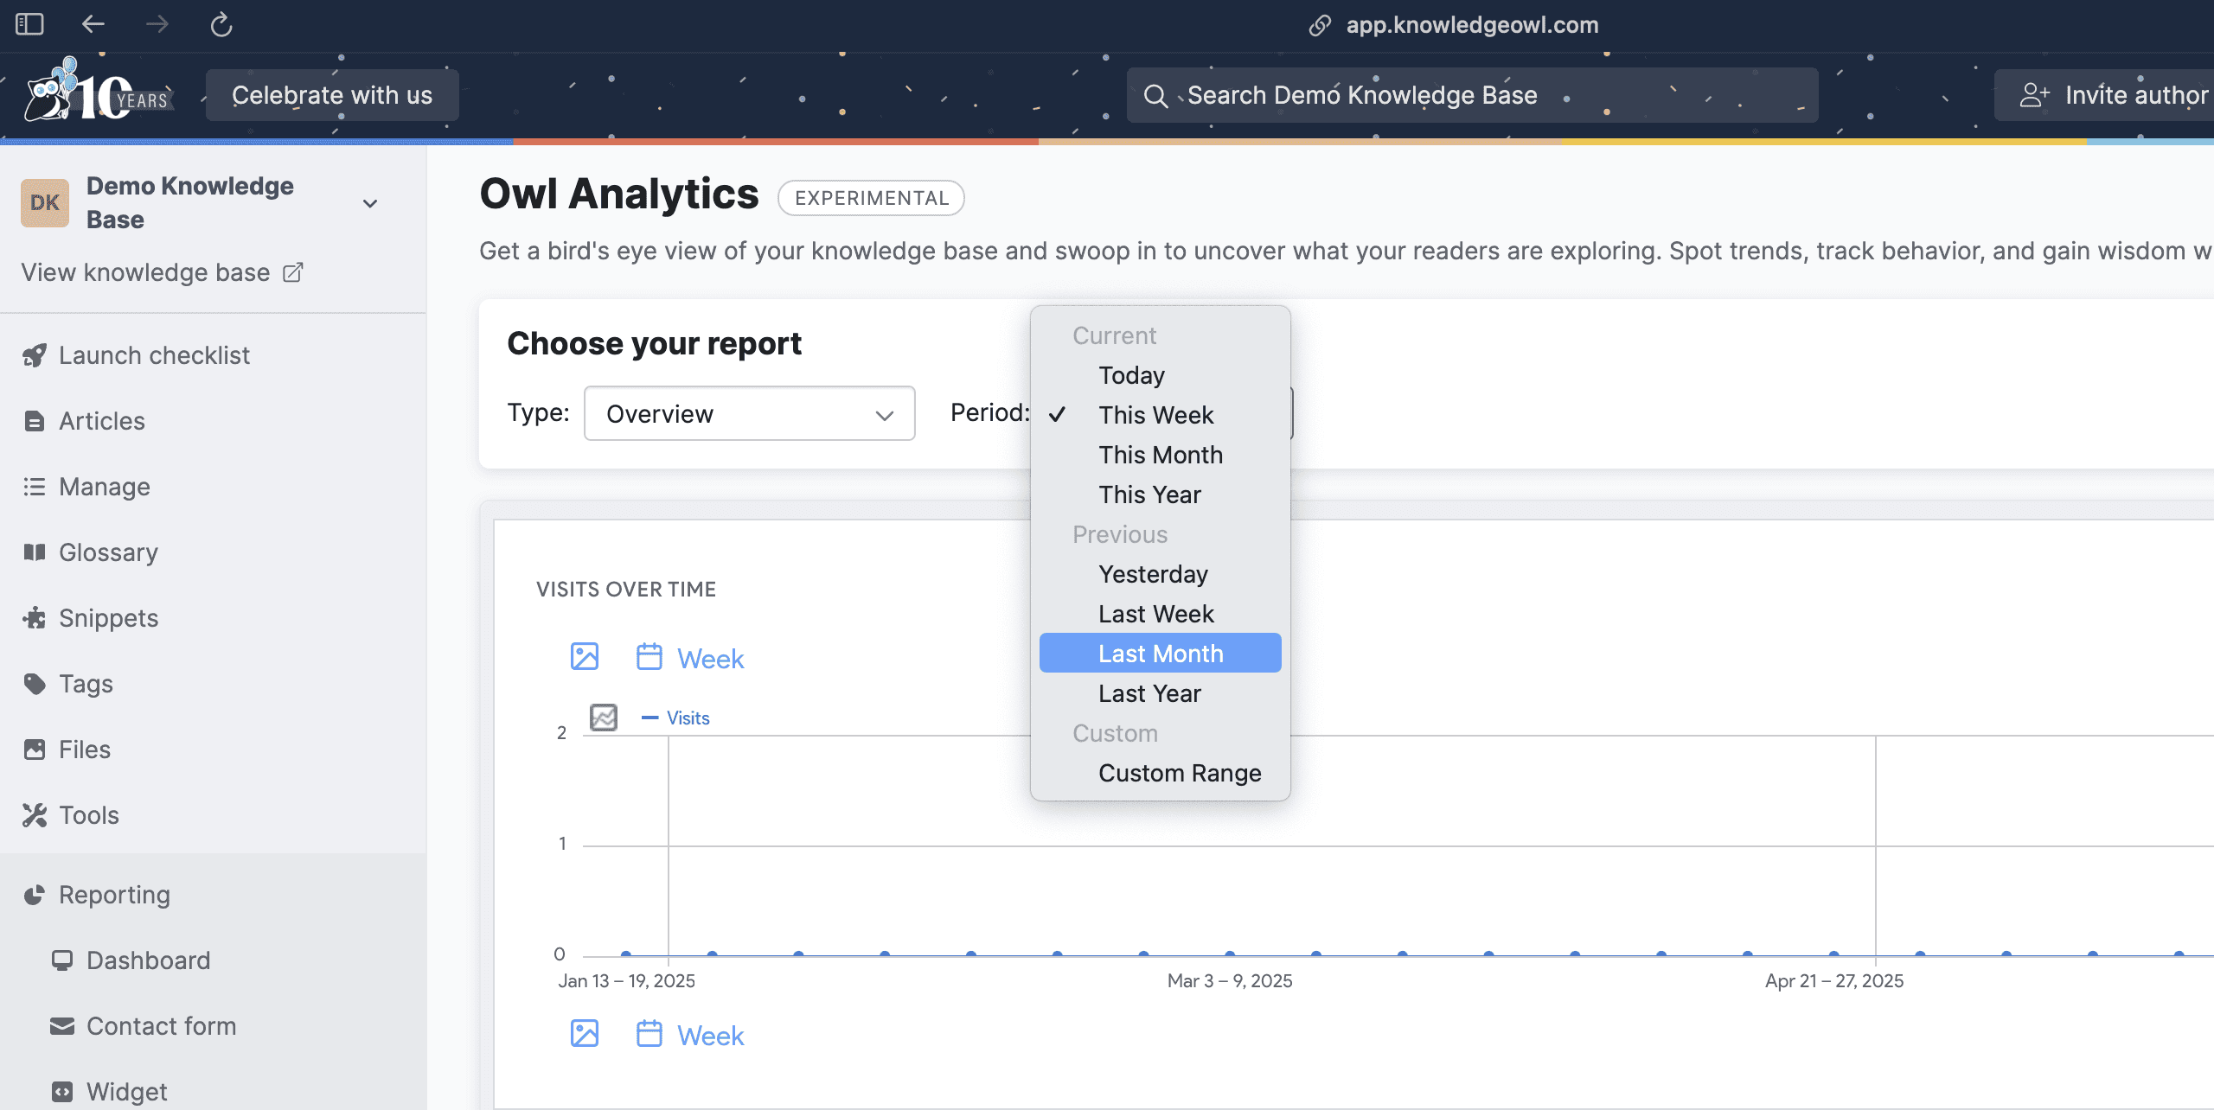Click the Invite author button
The height and width of the screenshot is (1110, 2214).
2112,95
